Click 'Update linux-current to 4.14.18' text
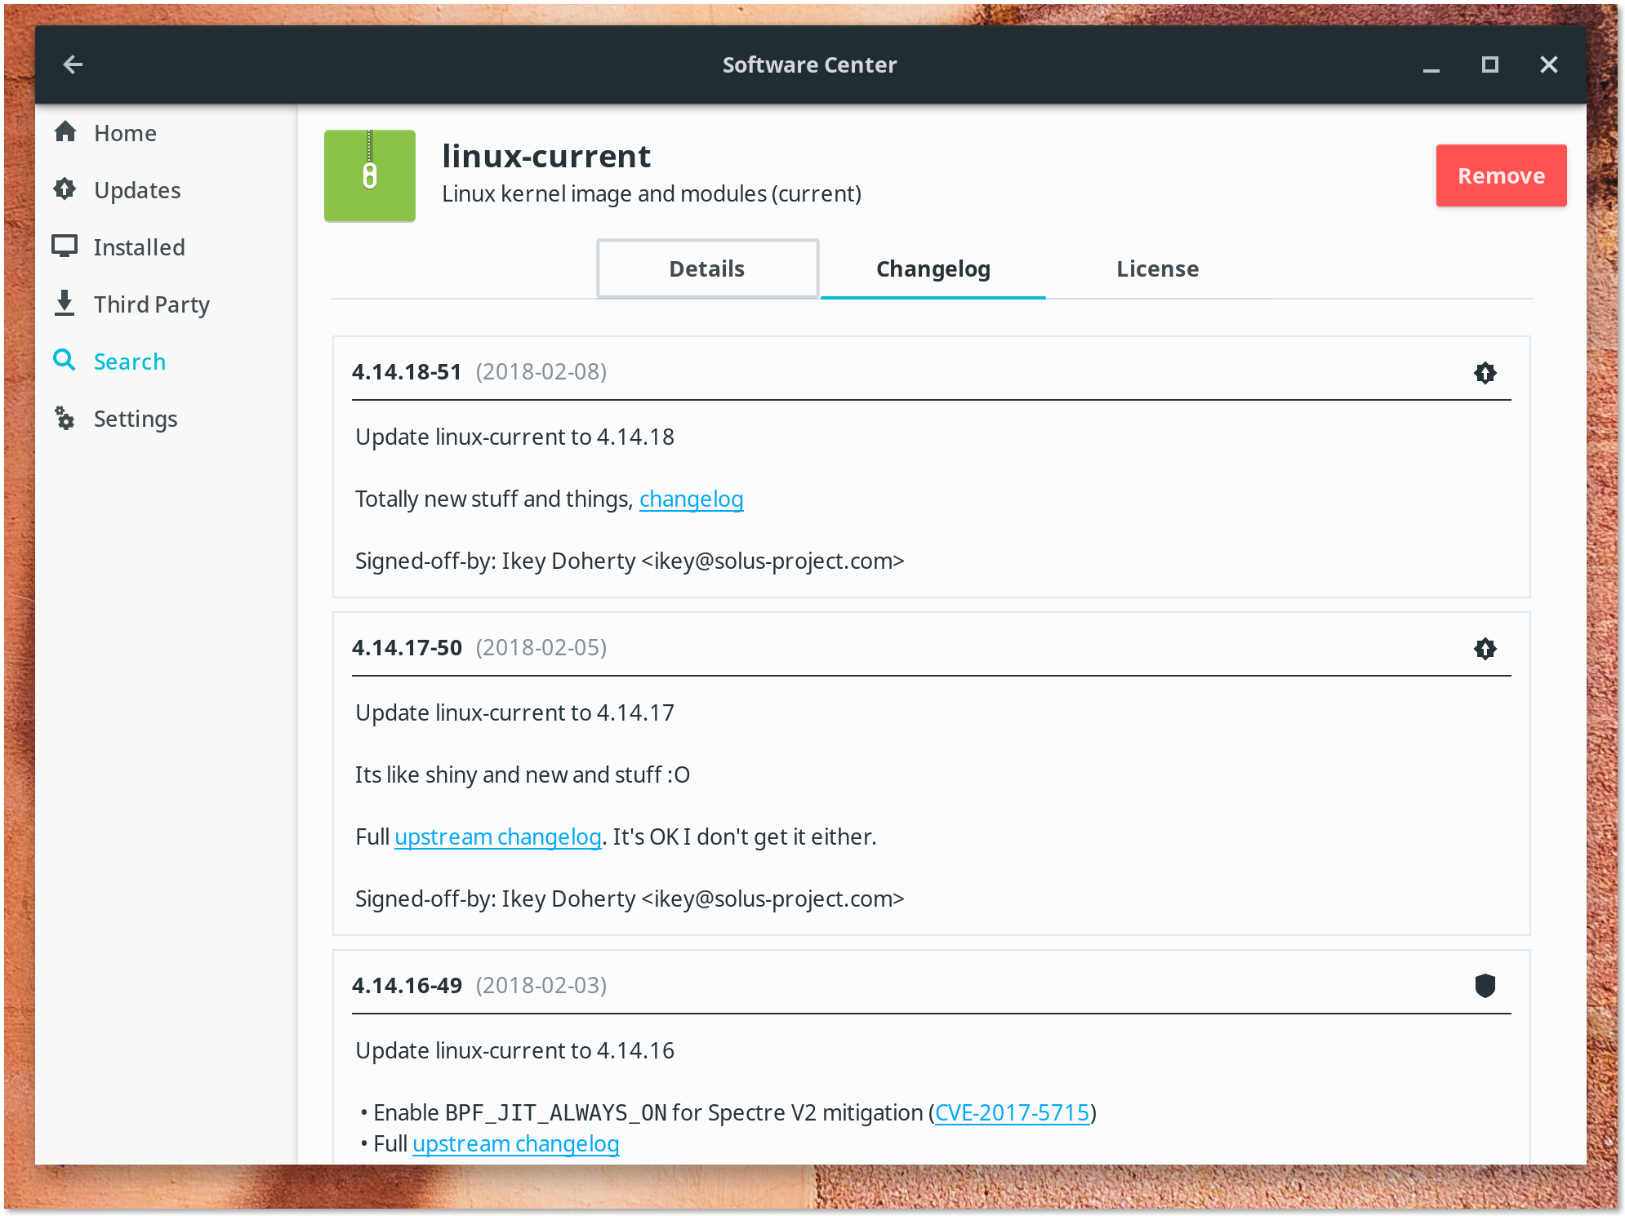 pos(514,437)
